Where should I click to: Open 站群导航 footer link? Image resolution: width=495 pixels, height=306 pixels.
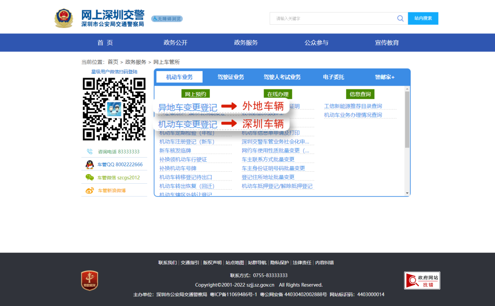click(x=257, y=262)
